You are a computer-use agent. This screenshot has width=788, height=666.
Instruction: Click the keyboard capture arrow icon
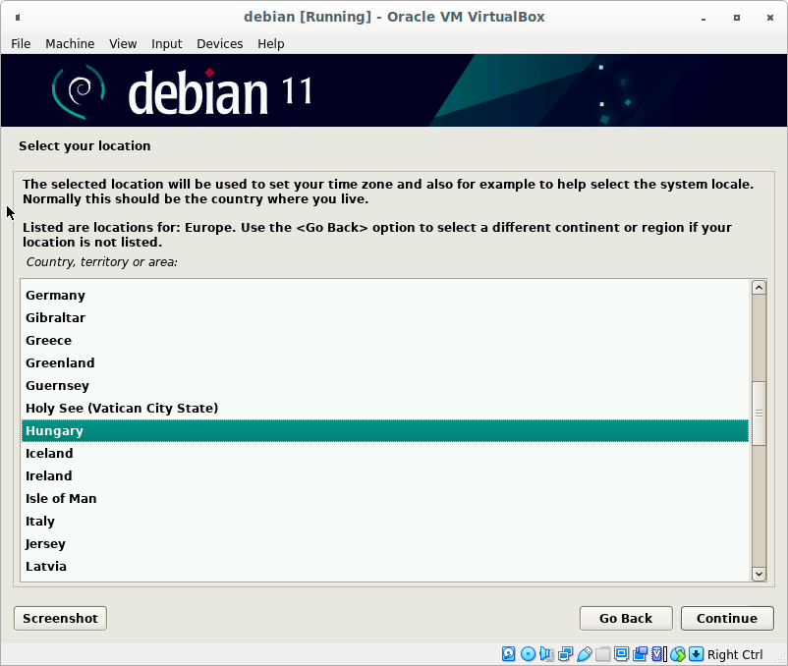point(696,654)
